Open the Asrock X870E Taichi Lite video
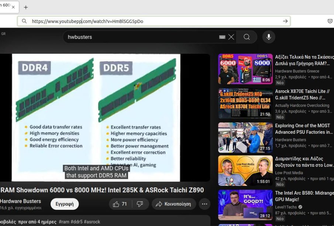This screenshot has height=226, width=334. point(302,94)
